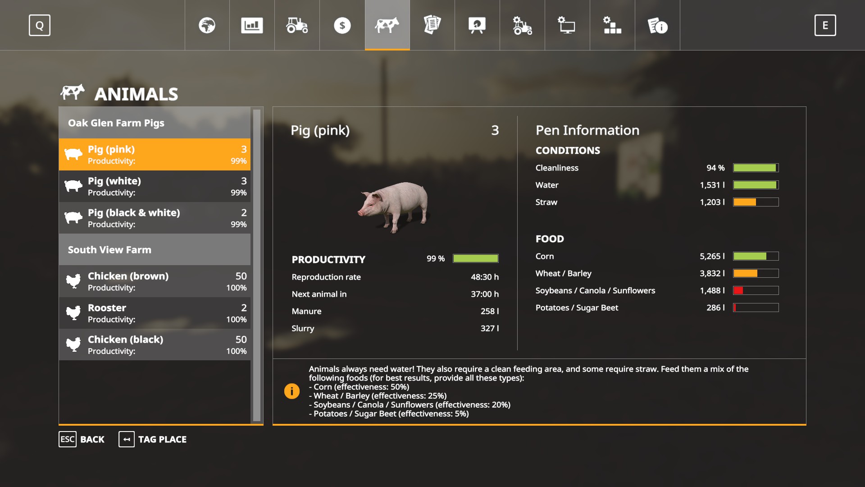This screenshot has height=487, width=865.
Task: Open the world map globe tab
Action: click(207, 25)
